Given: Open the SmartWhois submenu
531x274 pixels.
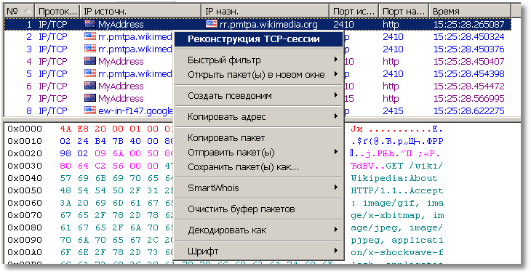Looking at the screenshot, I should click(258, 188).
